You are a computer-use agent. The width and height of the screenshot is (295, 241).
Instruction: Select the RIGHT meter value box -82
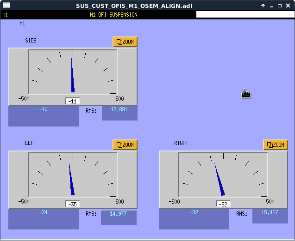click(223, 204)
